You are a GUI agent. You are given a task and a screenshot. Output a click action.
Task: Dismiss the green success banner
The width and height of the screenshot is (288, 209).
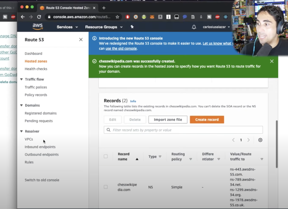click(x=271, y=61)
